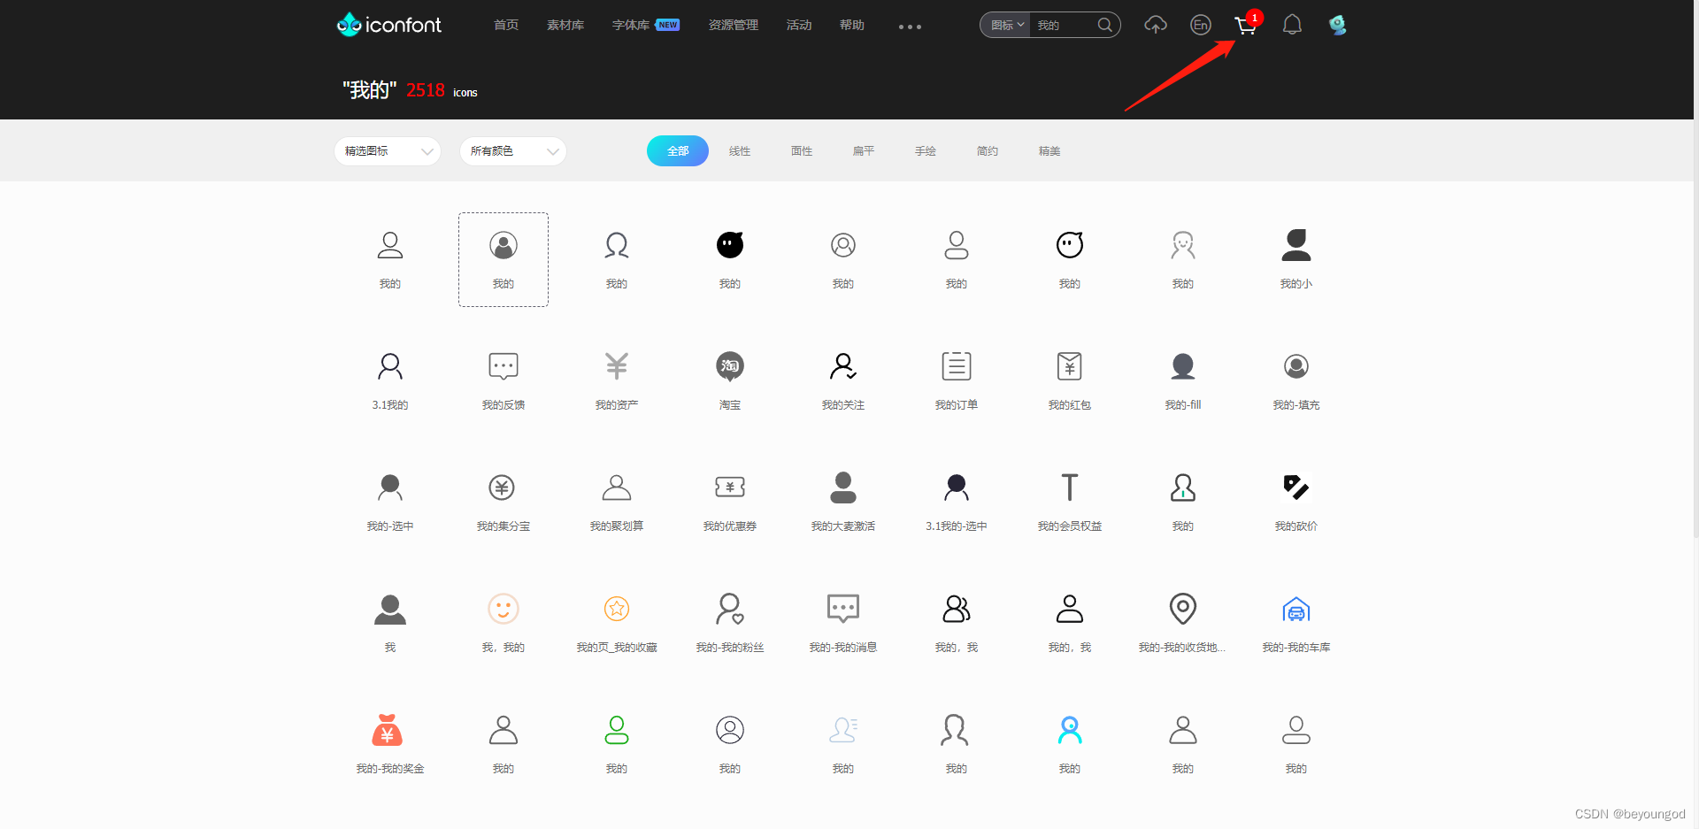The height and width of the screenshot is (829, 1699).
Task: Select the 我的关注 icon
Action: coord(843,366)
